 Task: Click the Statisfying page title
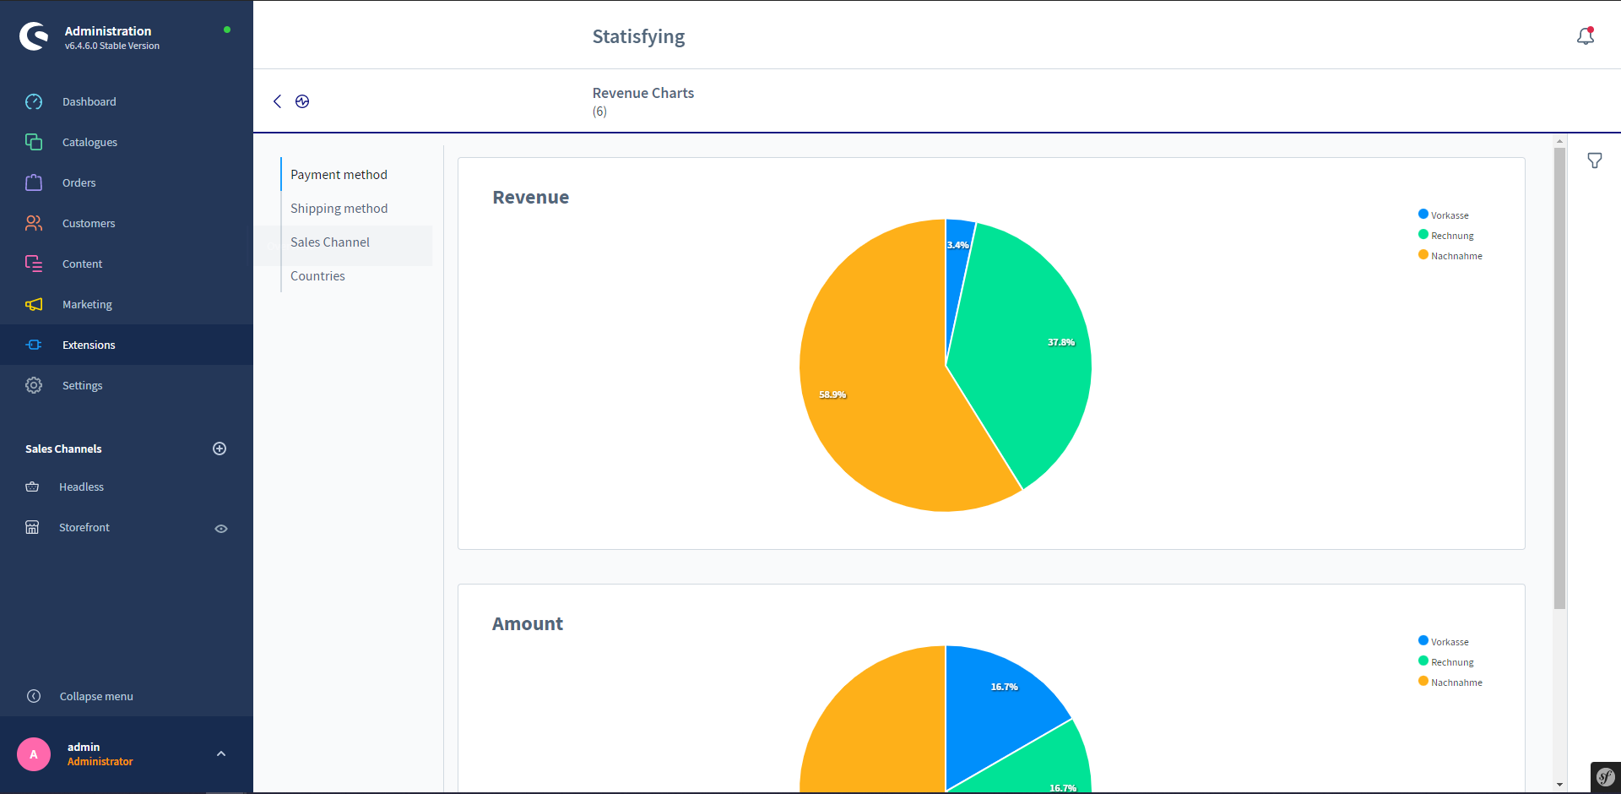(638, 36)
